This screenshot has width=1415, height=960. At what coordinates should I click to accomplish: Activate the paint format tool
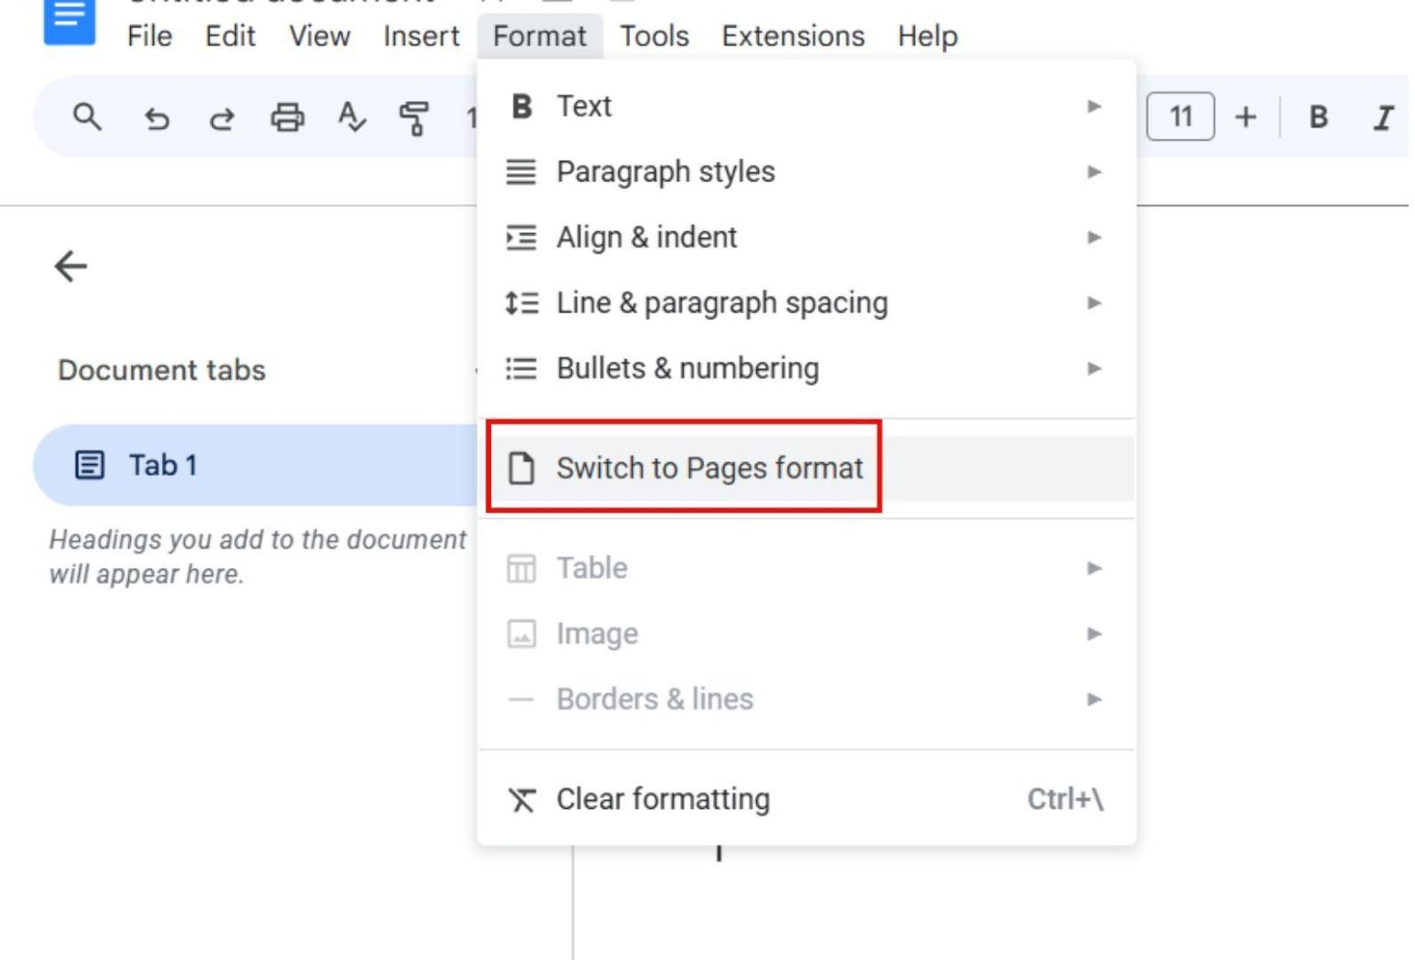[x=414, y=118]
